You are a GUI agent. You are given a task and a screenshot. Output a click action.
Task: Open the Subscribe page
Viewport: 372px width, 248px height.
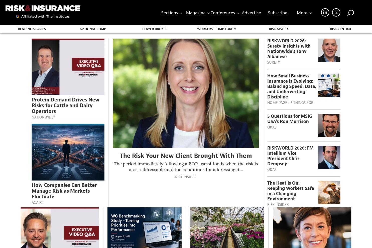[278, 13]
